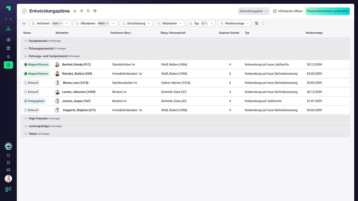Collapse the Führungs- und Fachpotenzial group
This screenshot has width=358, height=201.
pyautogui.click(x=26, y=56)
